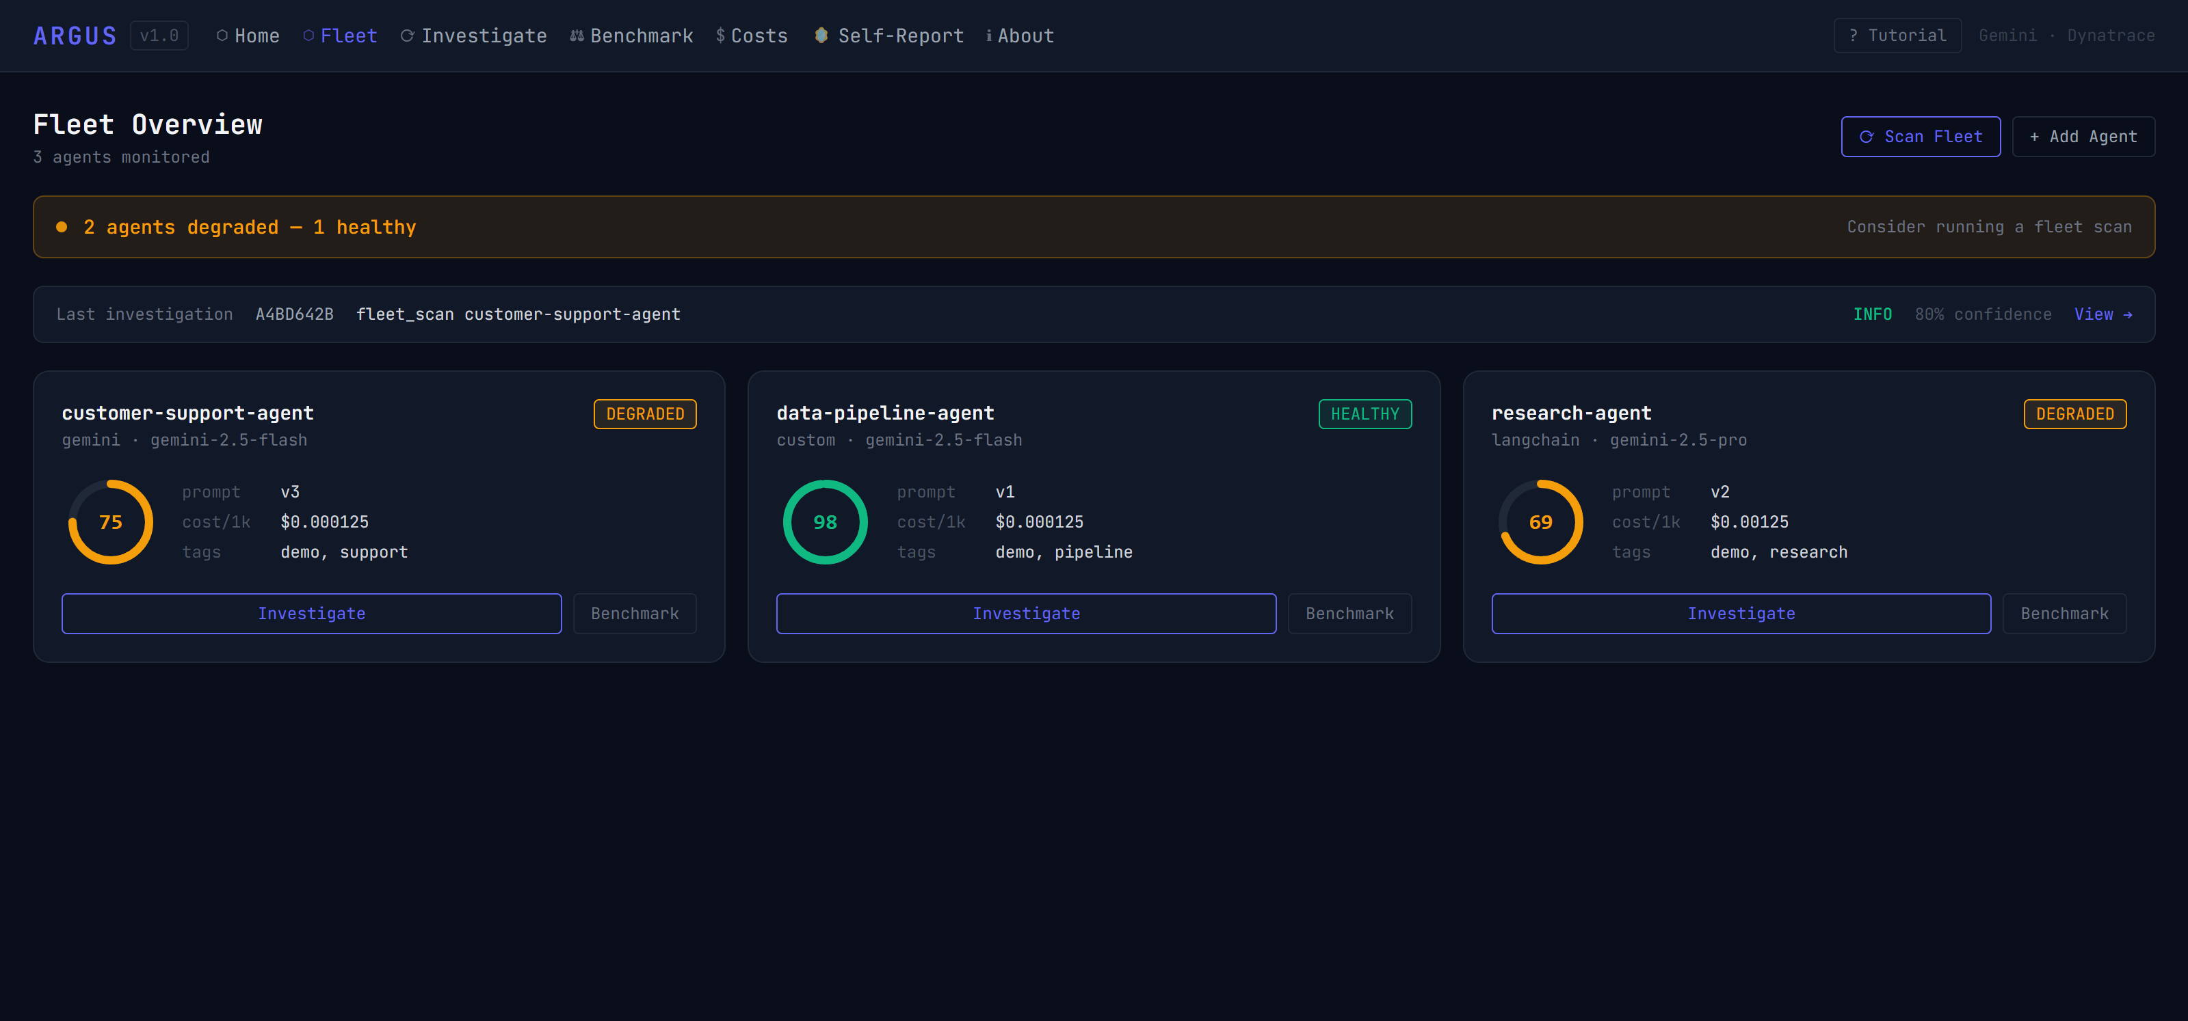
Task: Click the health score gauge showing 69
Action: 1541,522
